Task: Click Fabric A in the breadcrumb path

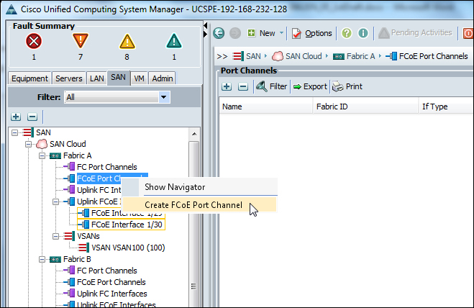Action: pyautogui.click(x=360, y=56)
